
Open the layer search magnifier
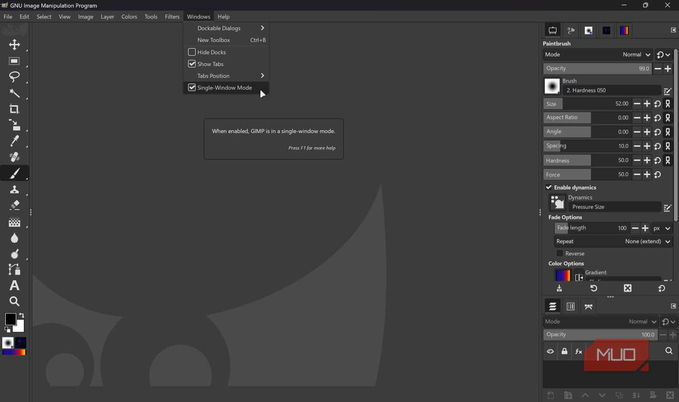669,352
